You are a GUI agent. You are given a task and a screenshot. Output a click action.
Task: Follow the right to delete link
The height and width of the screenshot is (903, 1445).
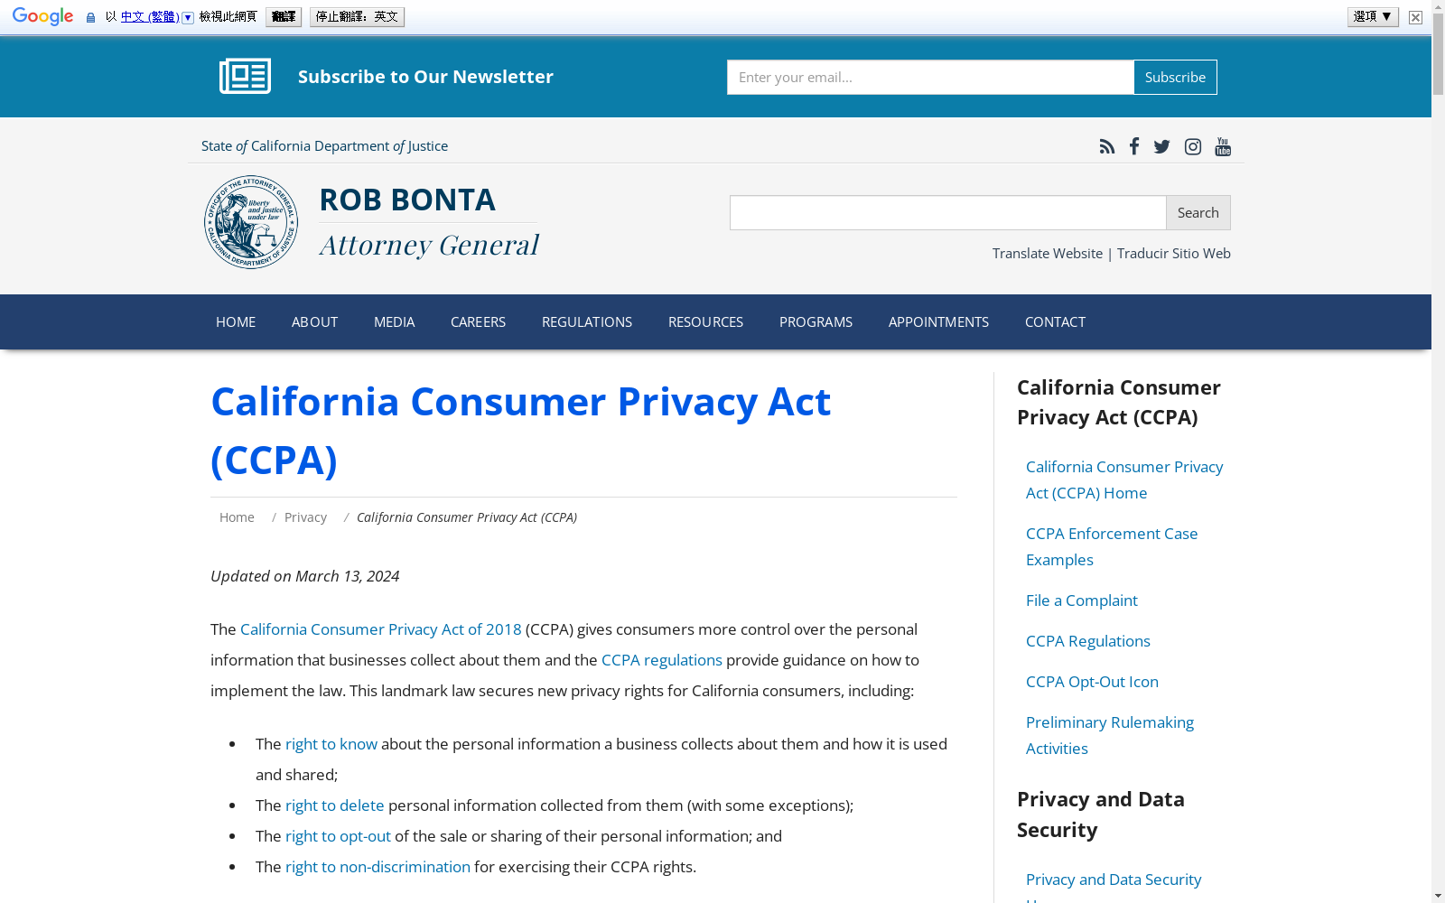pos(335,805)
